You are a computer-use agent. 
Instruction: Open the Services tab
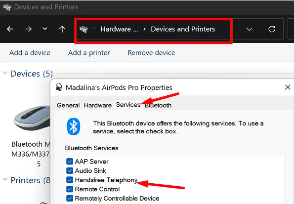(128, 105)
